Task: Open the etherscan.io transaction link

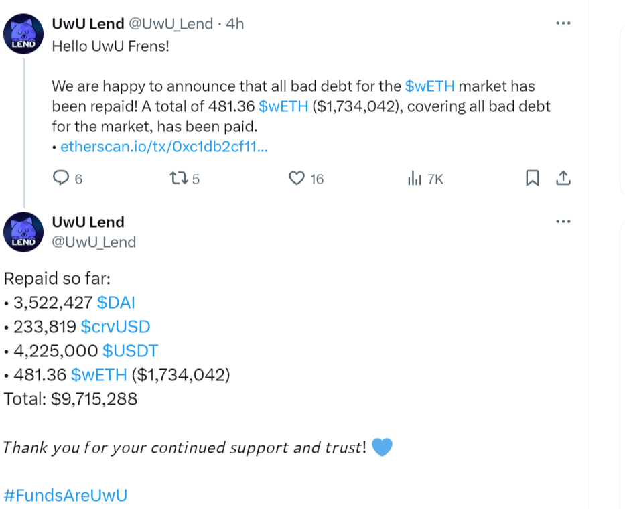Action: tap(164, 147)
